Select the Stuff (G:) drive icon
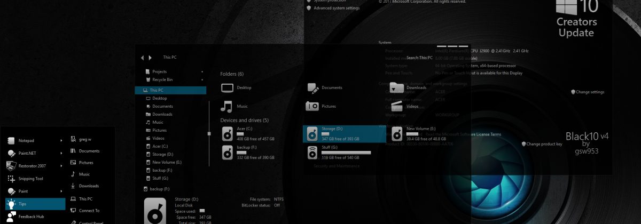The image size is (641, 224). coord(312,152)
